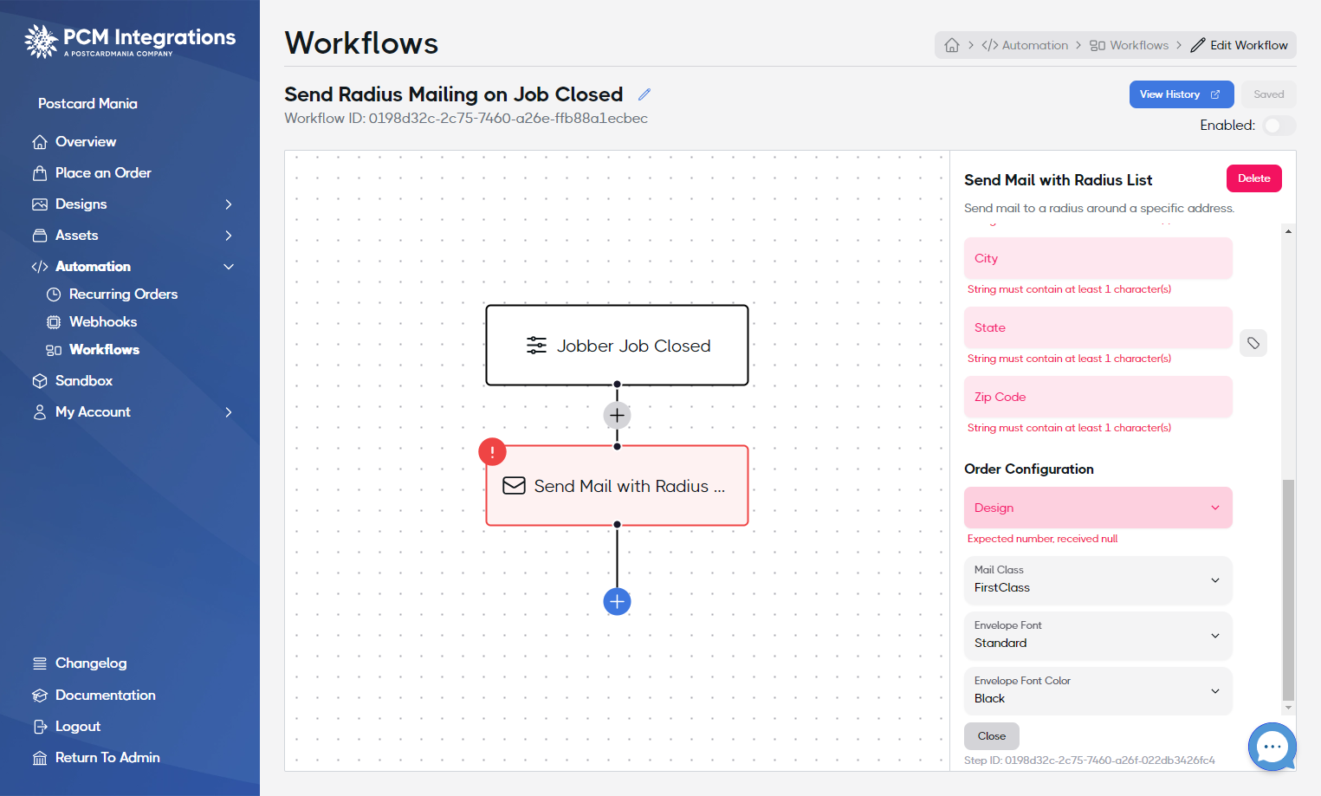
Task: Open the Envelope Font dropdown
Action: tap(1098, 636)
